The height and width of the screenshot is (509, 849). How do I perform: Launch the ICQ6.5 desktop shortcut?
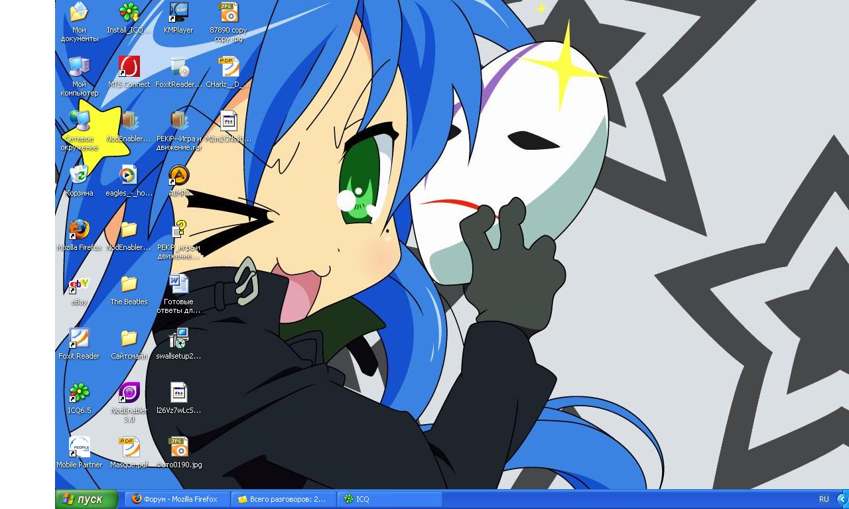click(79, 392)
